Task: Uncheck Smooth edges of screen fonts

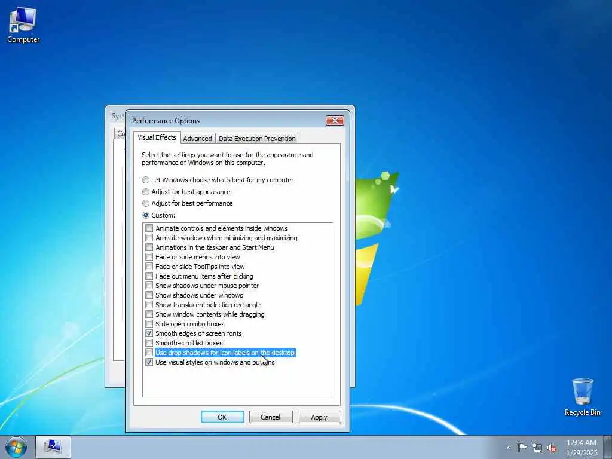Action: pyautogui.click(x=149, y=333)
